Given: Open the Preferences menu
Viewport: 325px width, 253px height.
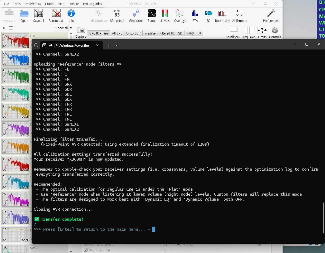Looking at the screenshot, I should tap(33, 4).
